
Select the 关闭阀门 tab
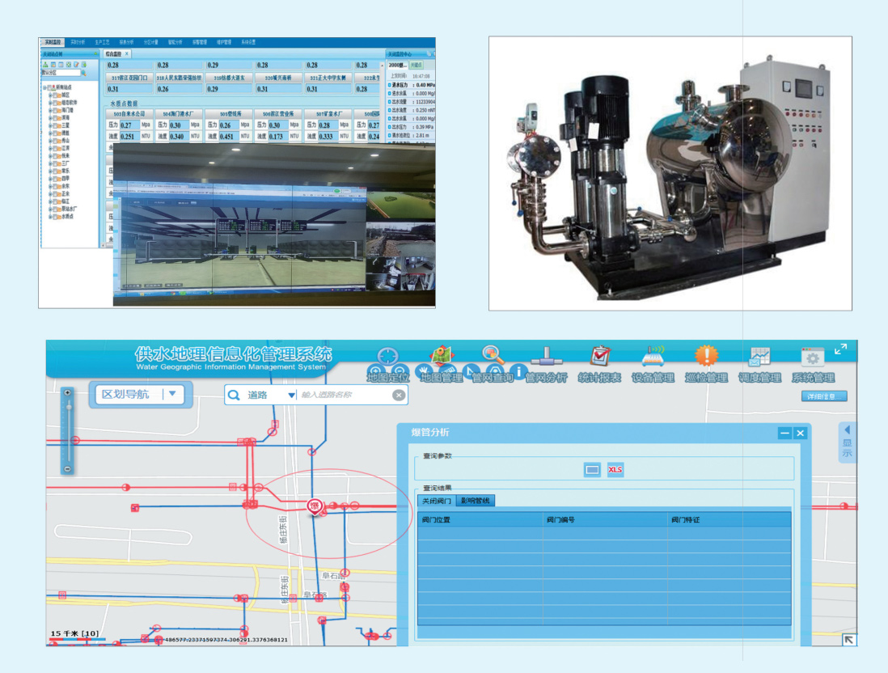437,501
